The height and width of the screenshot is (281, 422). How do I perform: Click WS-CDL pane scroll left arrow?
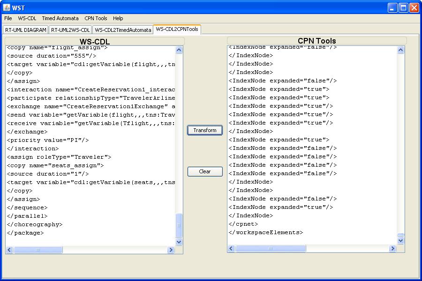(9, 250)
